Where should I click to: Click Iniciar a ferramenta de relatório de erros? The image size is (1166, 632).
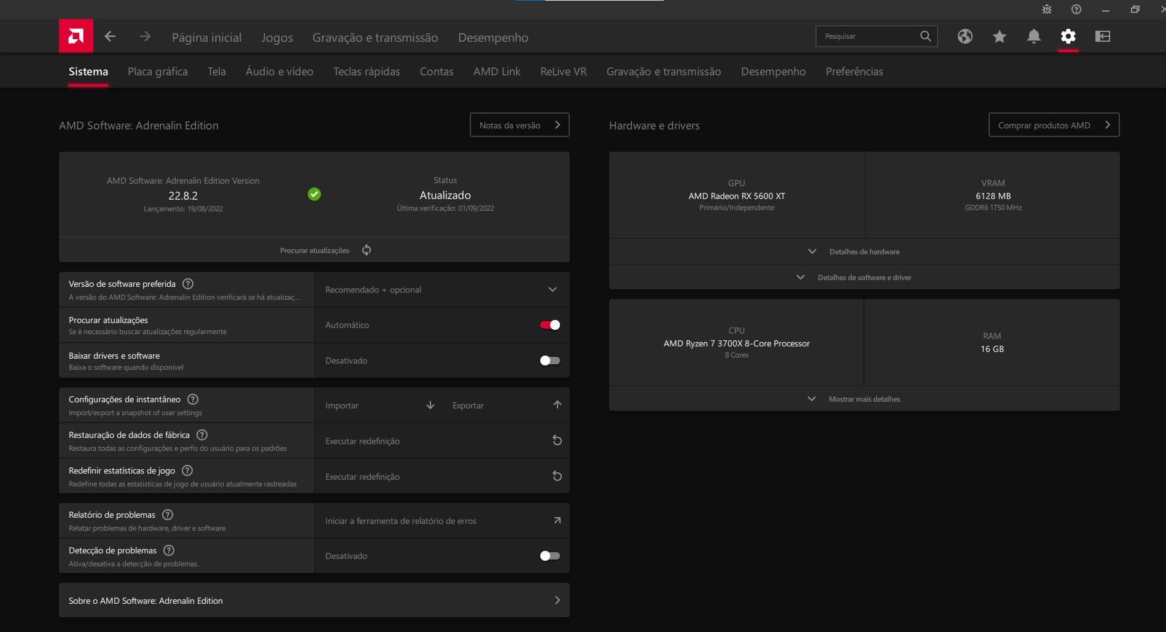[x=442, y=521]
